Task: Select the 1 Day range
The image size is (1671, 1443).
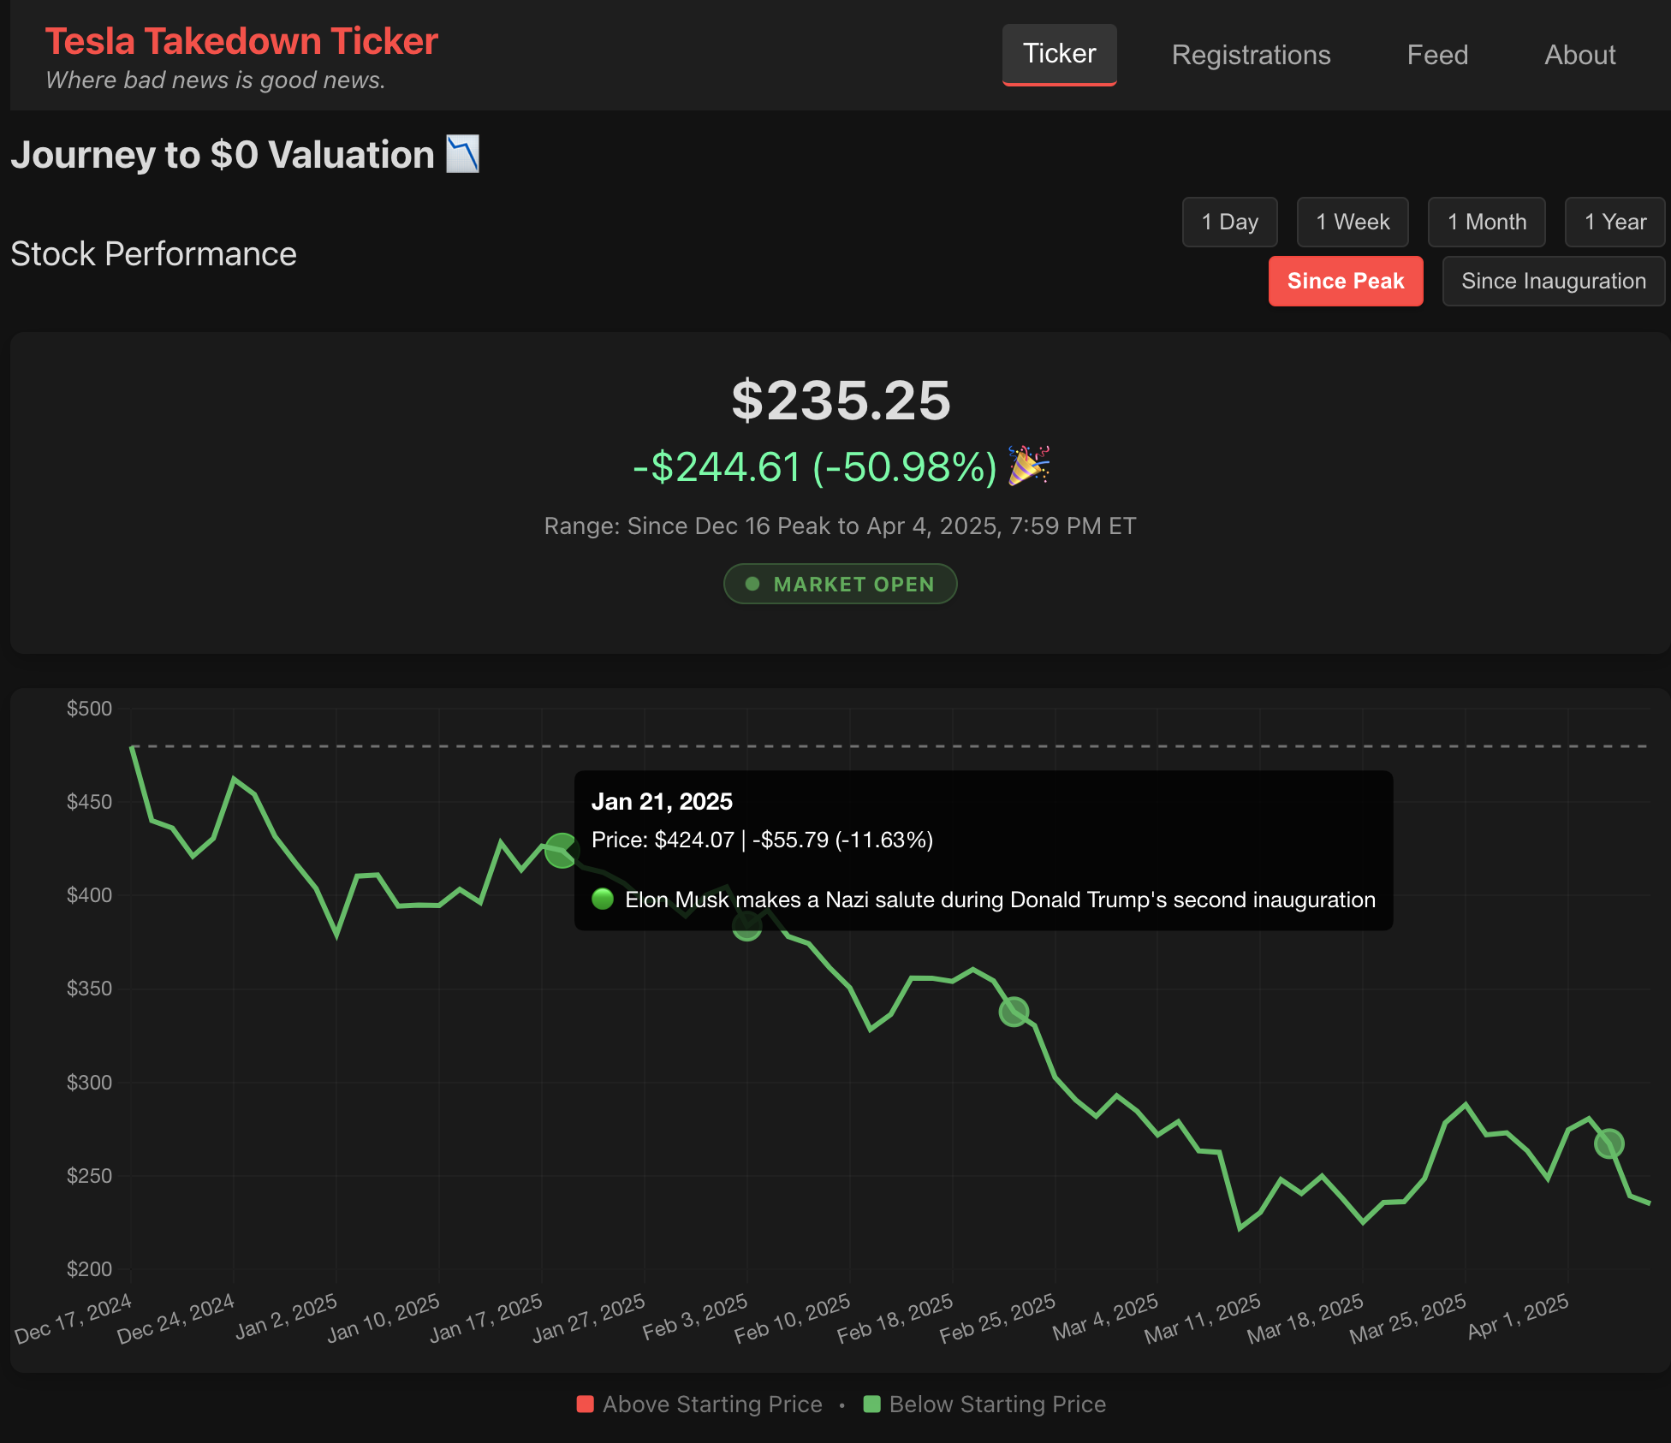Action: click(1229, 222)
